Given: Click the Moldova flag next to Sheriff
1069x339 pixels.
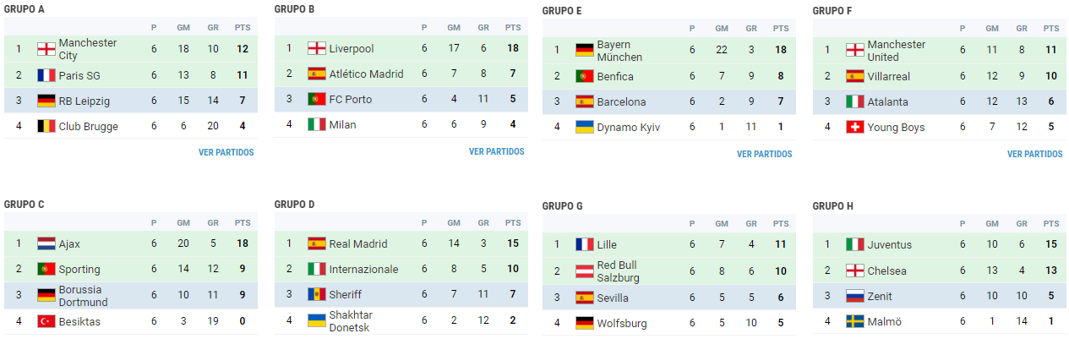Looking at the screenshot, I should [317, 294].
